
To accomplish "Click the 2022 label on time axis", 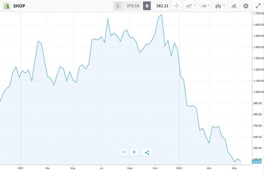I will pyautogui.click(x=179, y=168).
